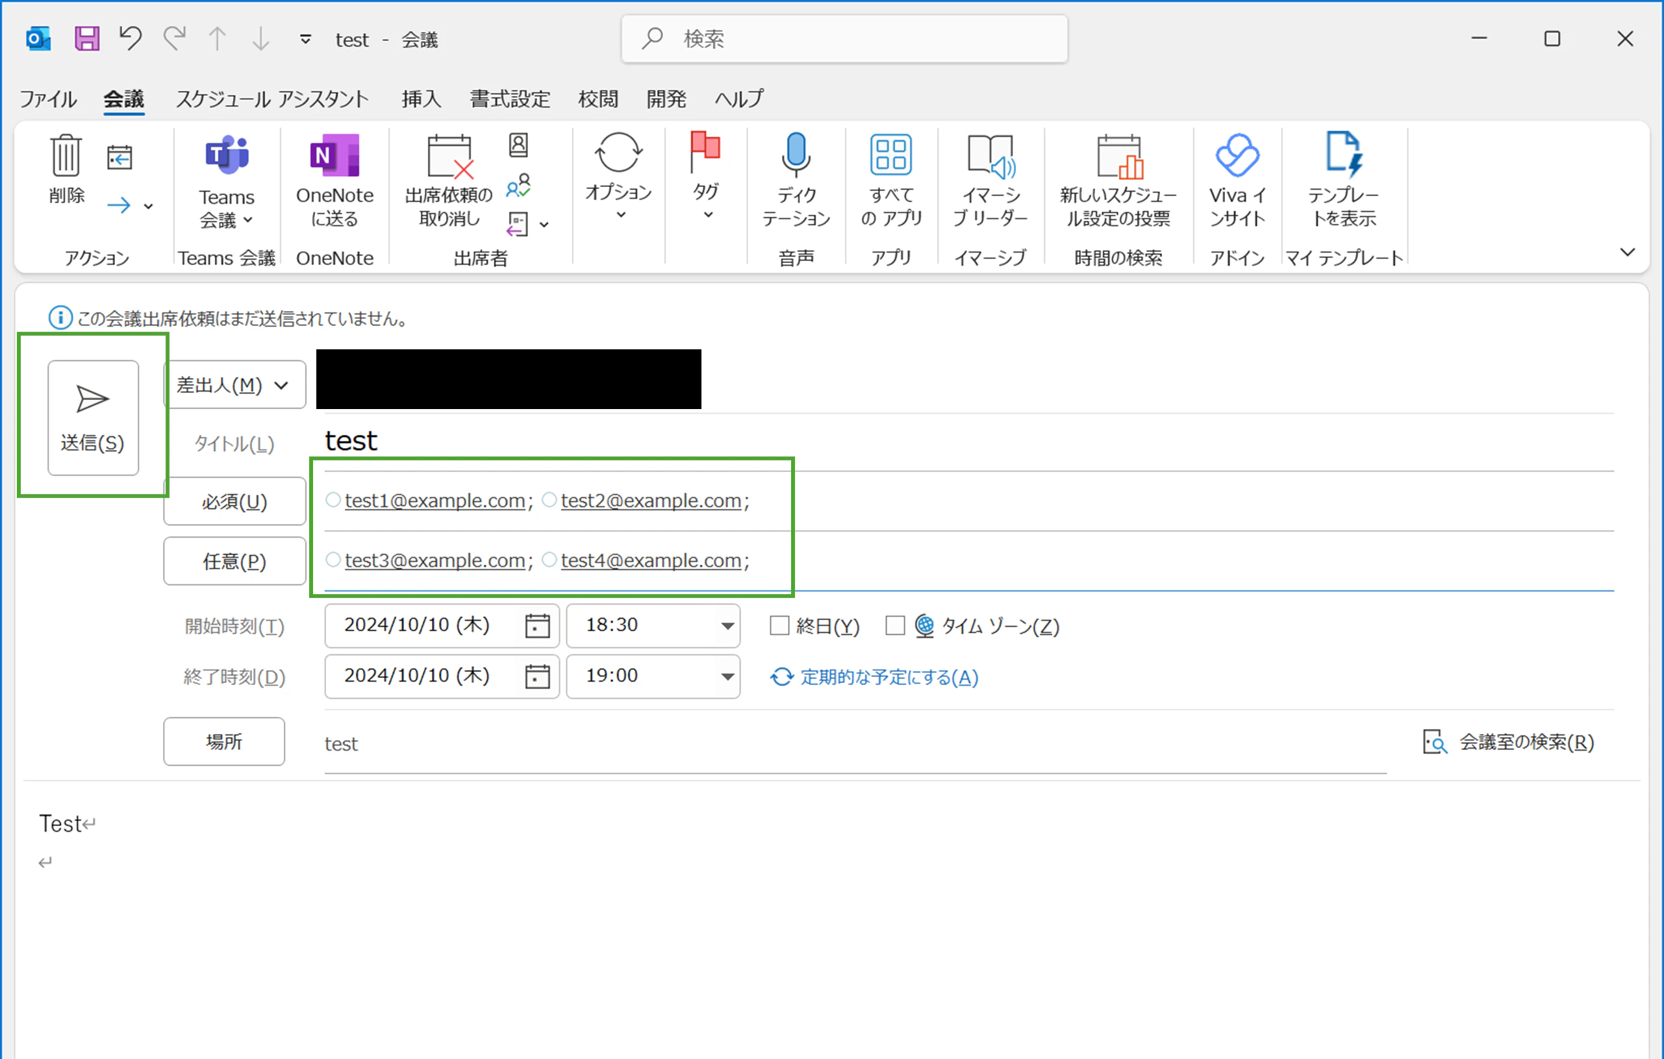Click the Optional (任意) attendees button
The width and height of the screenshot is (1664, 1059).
pos(235,561)
